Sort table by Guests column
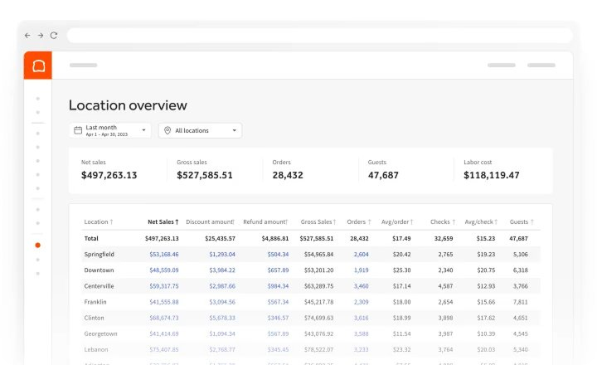 [x=522, y=221]
